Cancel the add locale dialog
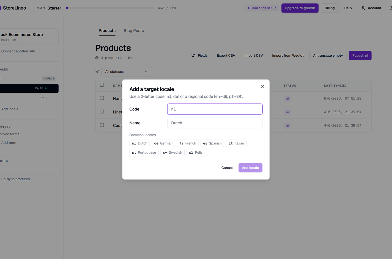 pyautogui.click(x=227, y=168)
